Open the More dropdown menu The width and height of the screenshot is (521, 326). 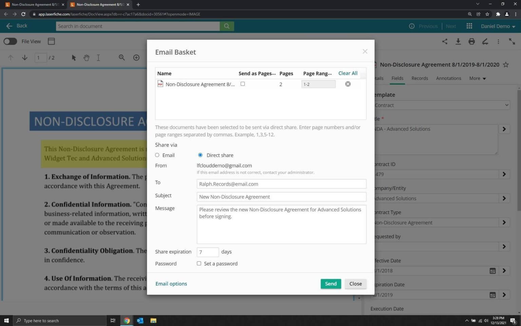click(x=477, y=78)
